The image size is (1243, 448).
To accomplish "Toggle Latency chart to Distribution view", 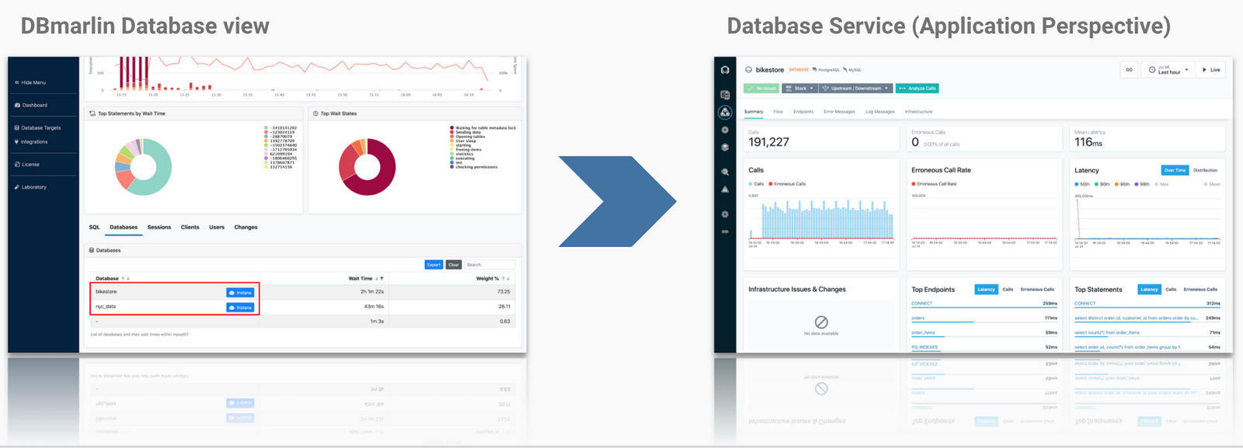I will click(x=1205, y=170).
